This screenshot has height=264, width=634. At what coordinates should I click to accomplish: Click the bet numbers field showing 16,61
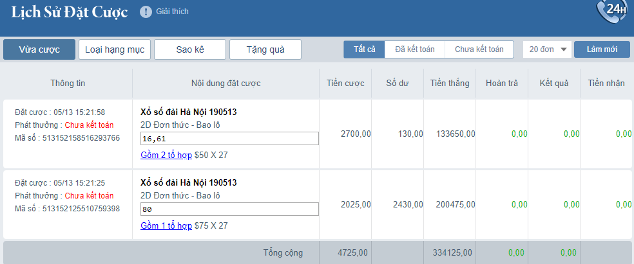pos(229,139)
